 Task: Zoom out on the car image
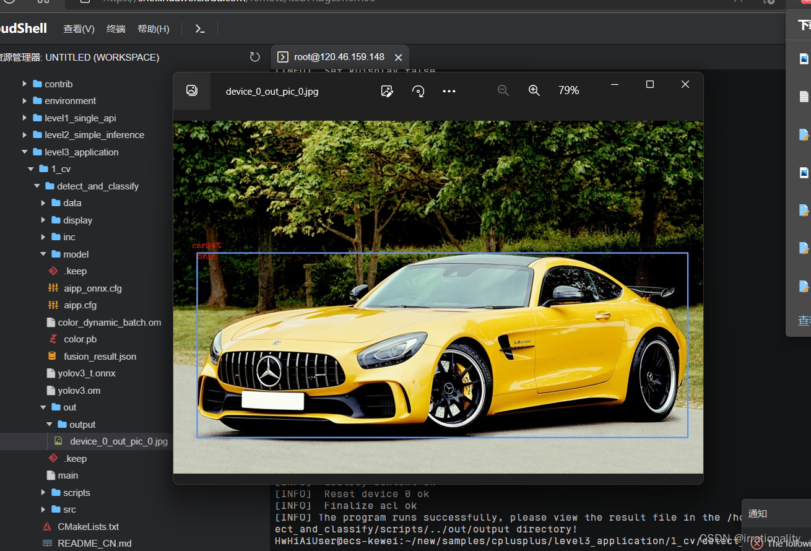[503, 90]
